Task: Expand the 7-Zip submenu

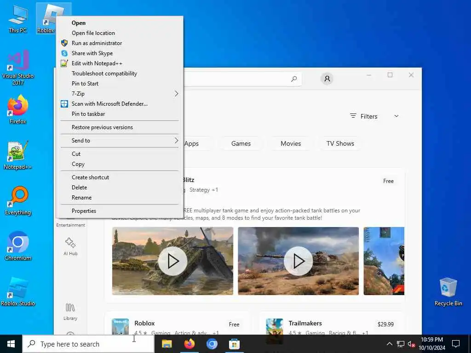Action: 120,94
